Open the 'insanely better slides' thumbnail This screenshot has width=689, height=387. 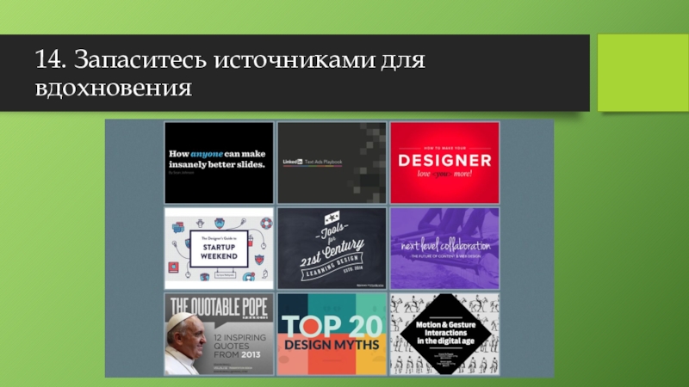tap(219, 163)
